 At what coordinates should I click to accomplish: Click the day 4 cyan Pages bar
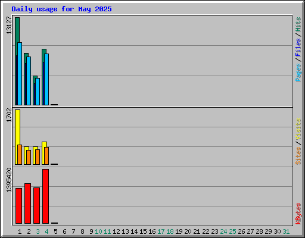point(46,79)
